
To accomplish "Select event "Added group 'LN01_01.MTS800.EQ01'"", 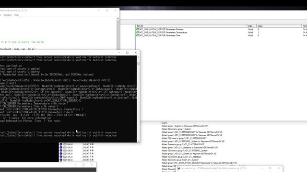I will point(192,132).
